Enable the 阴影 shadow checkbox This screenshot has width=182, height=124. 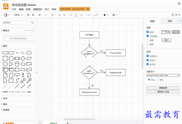tap(147, 44)
